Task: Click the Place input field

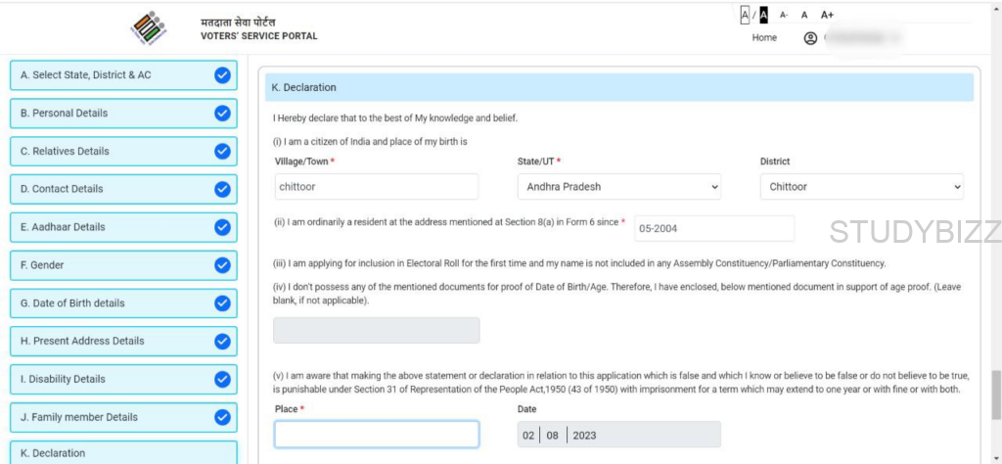Action: 377,435
